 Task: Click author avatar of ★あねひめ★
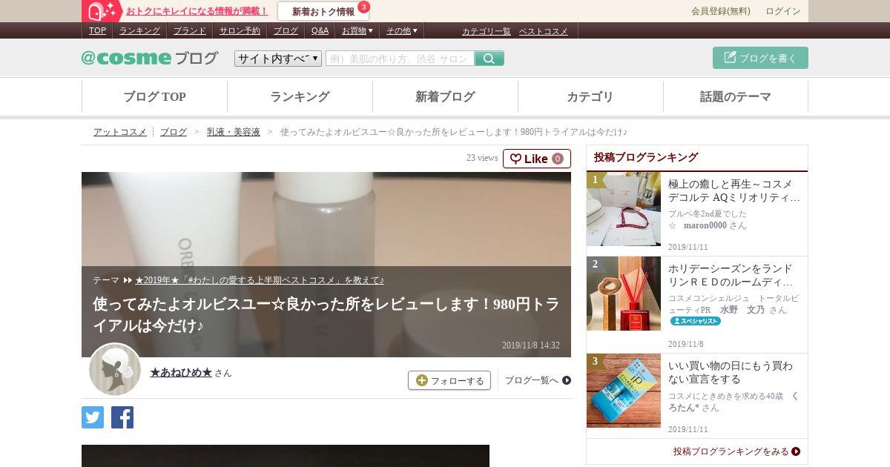pyautogui.click(x=115, y=369)
